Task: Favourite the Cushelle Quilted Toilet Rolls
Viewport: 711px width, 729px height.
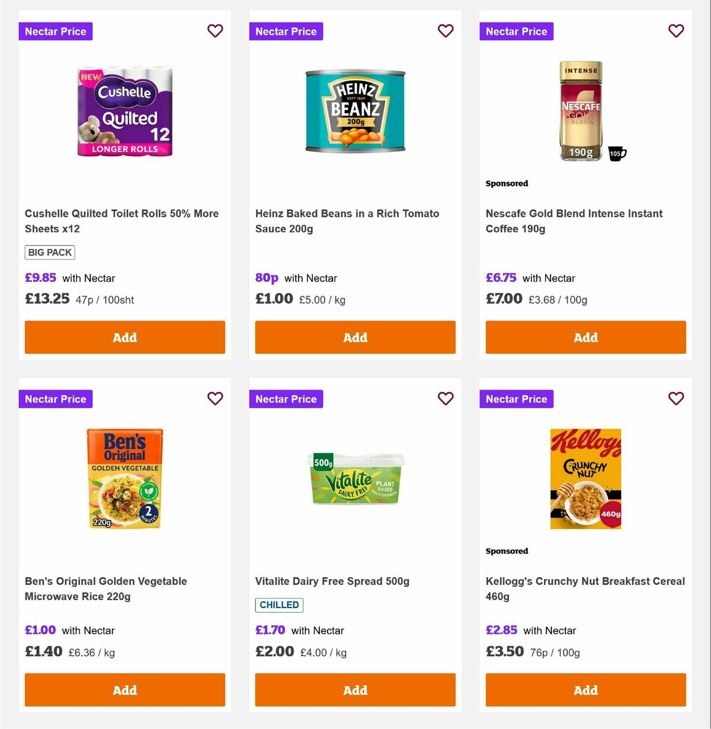Action: click(215, 31)
